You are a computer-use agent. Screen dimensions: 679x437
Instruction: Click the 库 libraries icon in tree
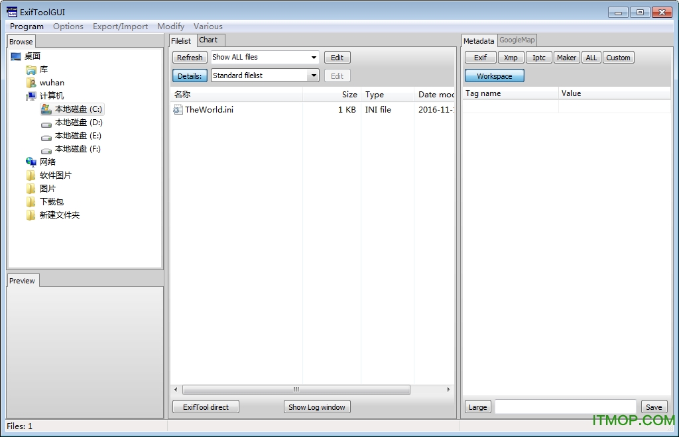[31, 70]
